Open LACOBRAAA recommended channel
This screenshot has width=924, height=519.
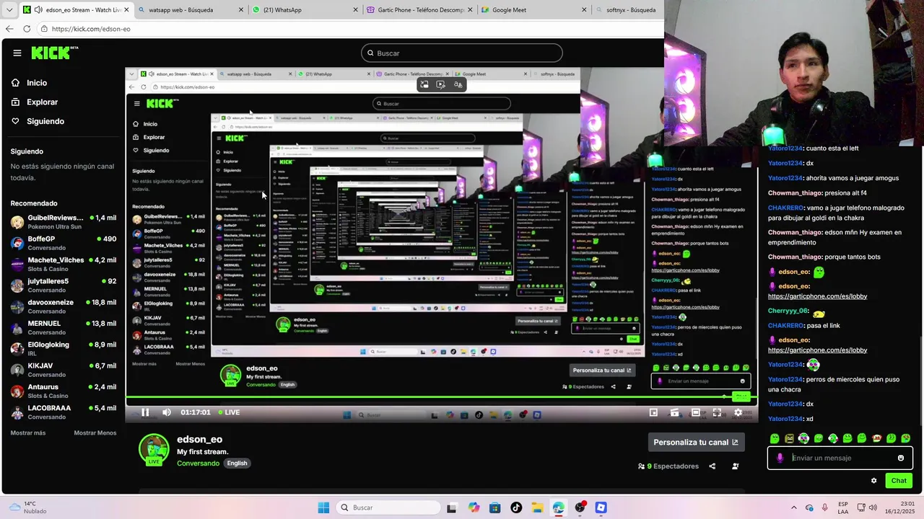64,412
